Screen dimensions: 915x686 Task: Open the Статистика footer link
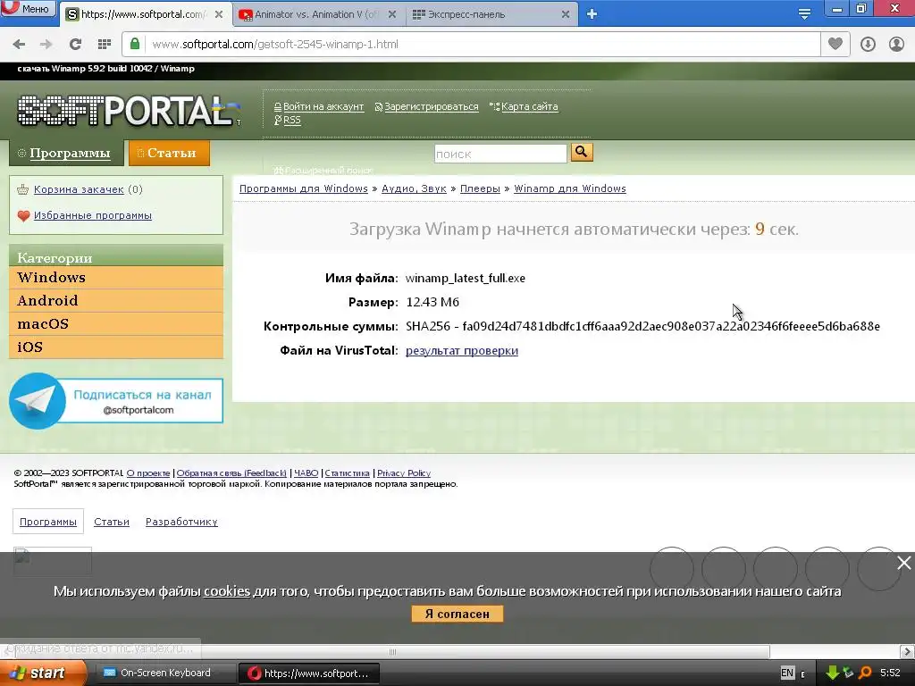click(x=348, y=473)
